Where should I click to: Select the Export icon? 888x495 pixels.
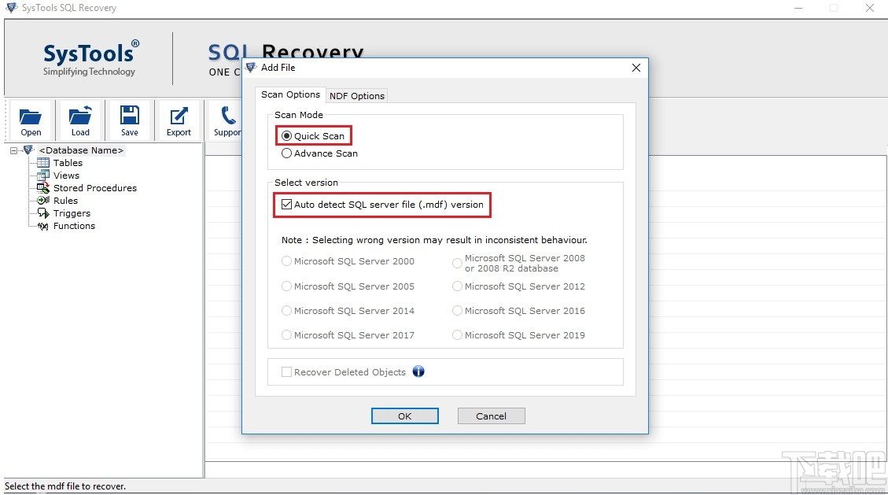coord(179,120)
